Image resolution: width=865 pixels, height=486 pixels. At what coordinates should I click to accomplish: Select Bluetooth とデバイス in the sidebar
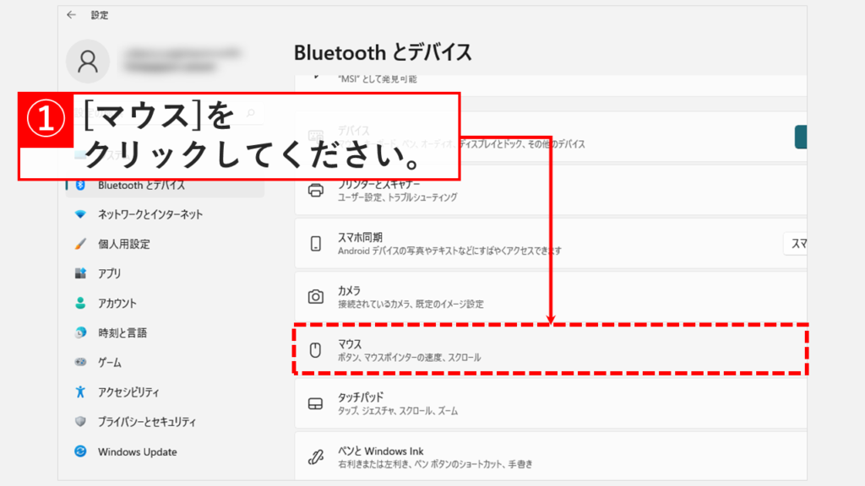pos(165,186)
